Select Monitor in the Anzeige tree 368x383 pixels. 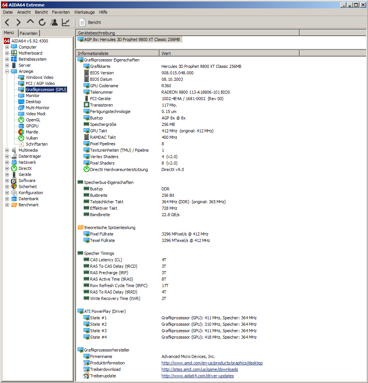click(x=33, y=96)
